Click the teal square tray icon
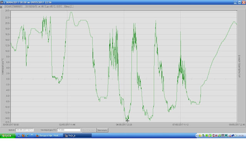The height and width of the screenshot is (144, 246). click(x=226, y=136)
